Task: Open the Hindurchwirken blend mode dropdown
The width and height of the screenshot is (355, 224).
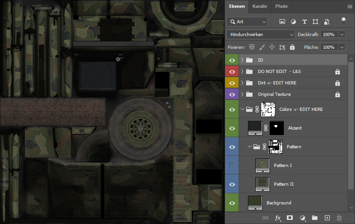Action: (x=261, y=35)
